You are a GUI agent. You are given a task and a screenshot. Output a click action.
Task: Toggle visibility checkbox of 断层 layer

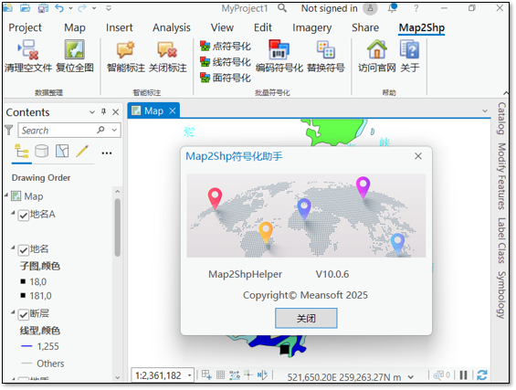click(x=24, y=315)
